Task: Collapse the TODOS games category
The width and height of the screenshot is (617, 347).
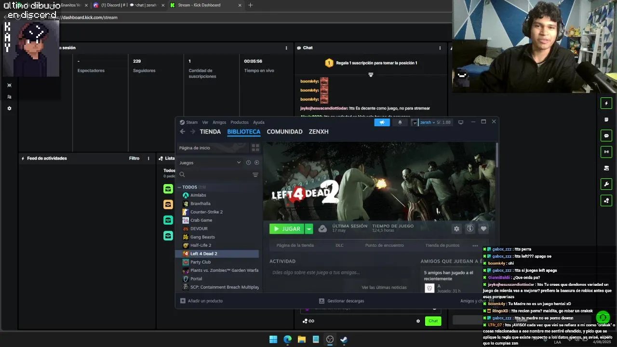Action: point(179,187)
